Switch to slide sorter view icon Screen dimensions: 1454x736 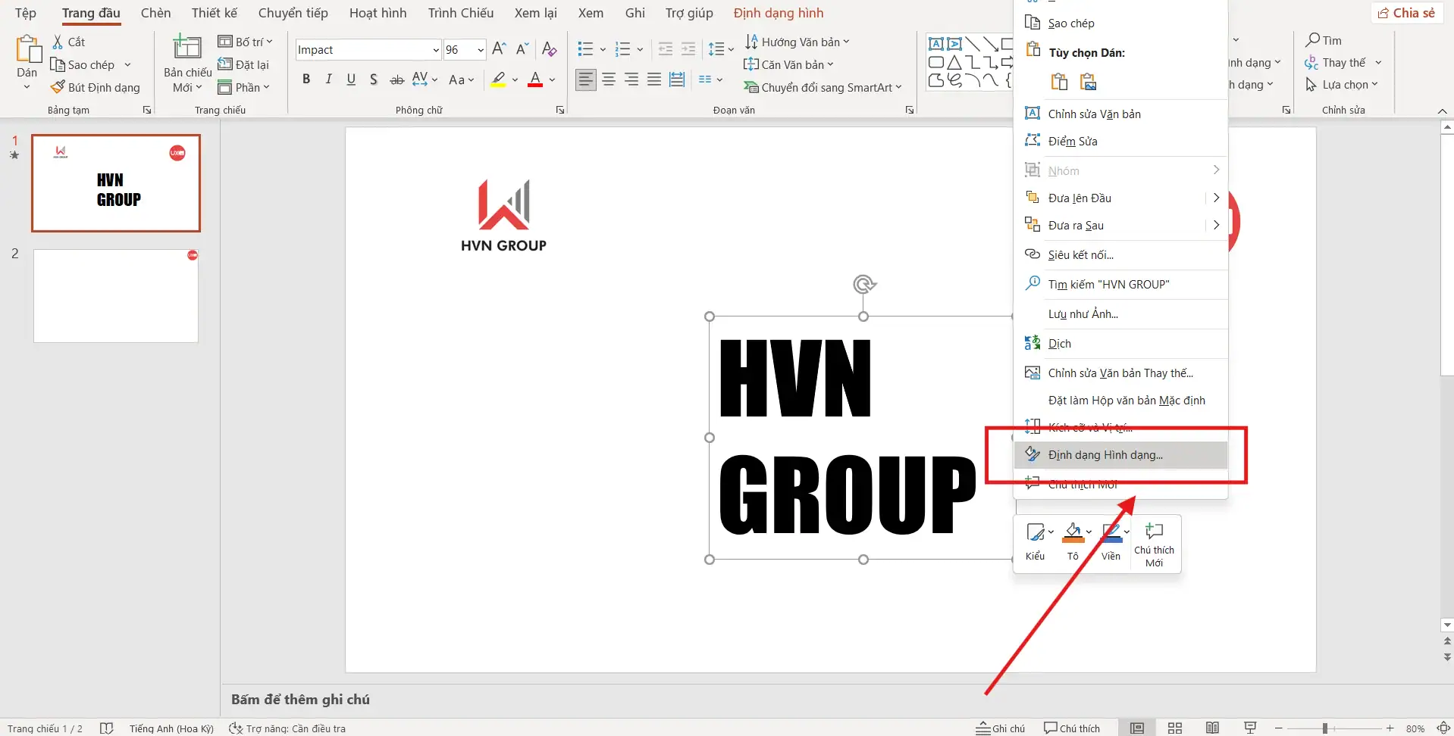point(1174,728)
